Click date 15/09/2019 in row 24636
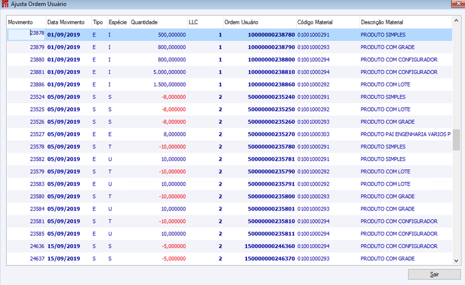 click(x=63, y=246)
